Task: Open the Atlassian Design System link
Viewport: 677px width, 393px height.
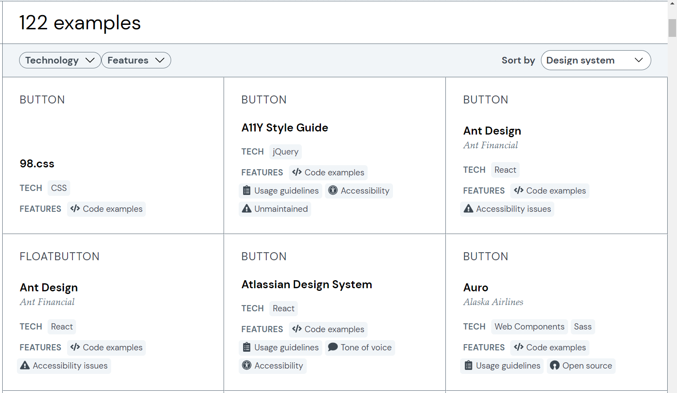Action: pyautogui.click(x=307, y=285)
